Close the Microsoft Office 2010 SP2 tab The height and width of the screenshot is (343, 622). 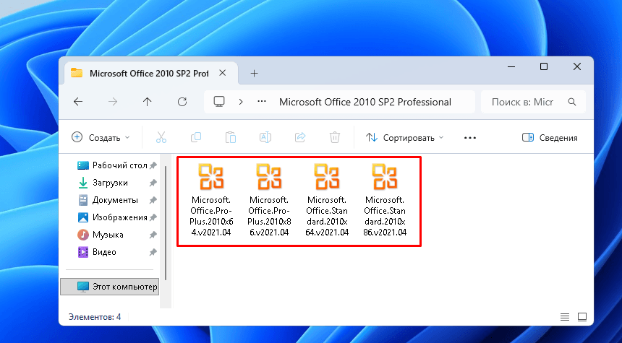(223, 73)
